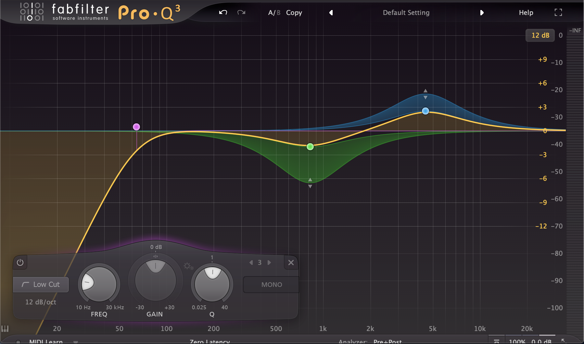Toggle the band power bypass button
The image size is (584, 344).
tap(20, 262)
